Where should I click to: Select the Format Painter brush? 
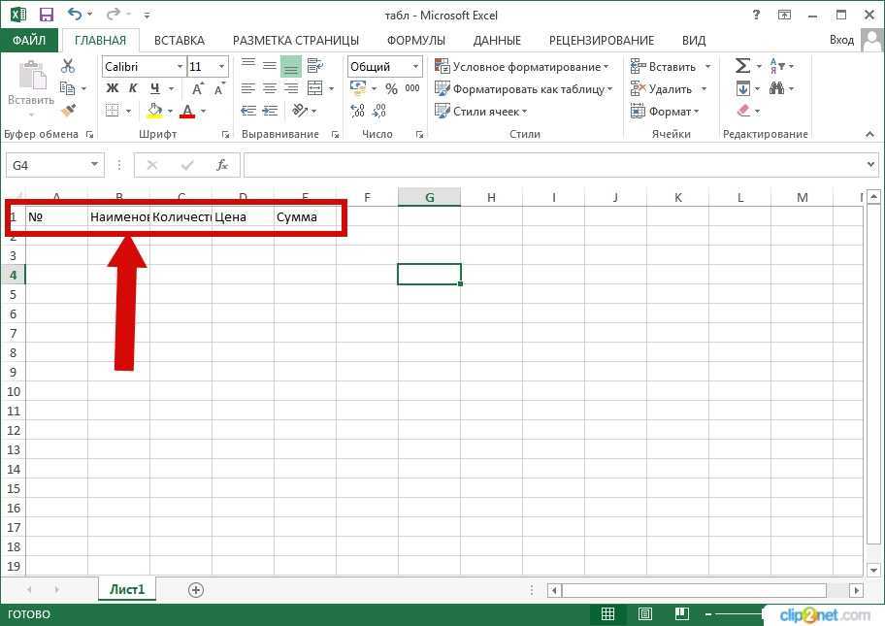point(68,110)
